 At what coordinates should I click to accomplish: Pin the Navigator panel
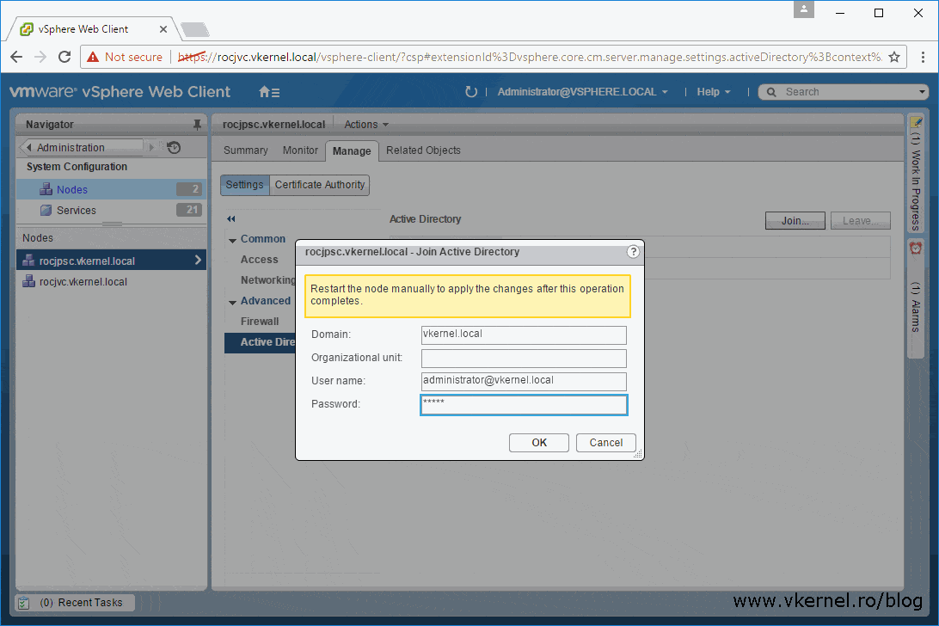click(197, 124)
